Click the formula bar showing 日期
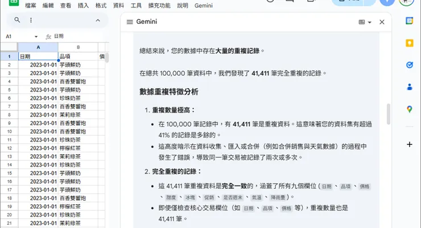421x228 pixels. [81, 36]
